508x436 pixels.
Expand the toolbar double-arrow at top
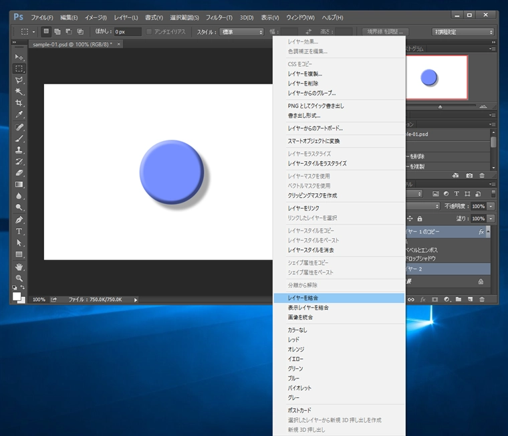click(x=14, y=42)
